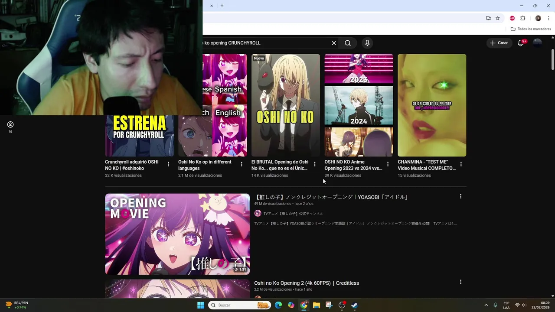Show hidden system tray icons
The height and width of the screenshot is (312, 555).
pyautogui.click(x=486, y=305)
